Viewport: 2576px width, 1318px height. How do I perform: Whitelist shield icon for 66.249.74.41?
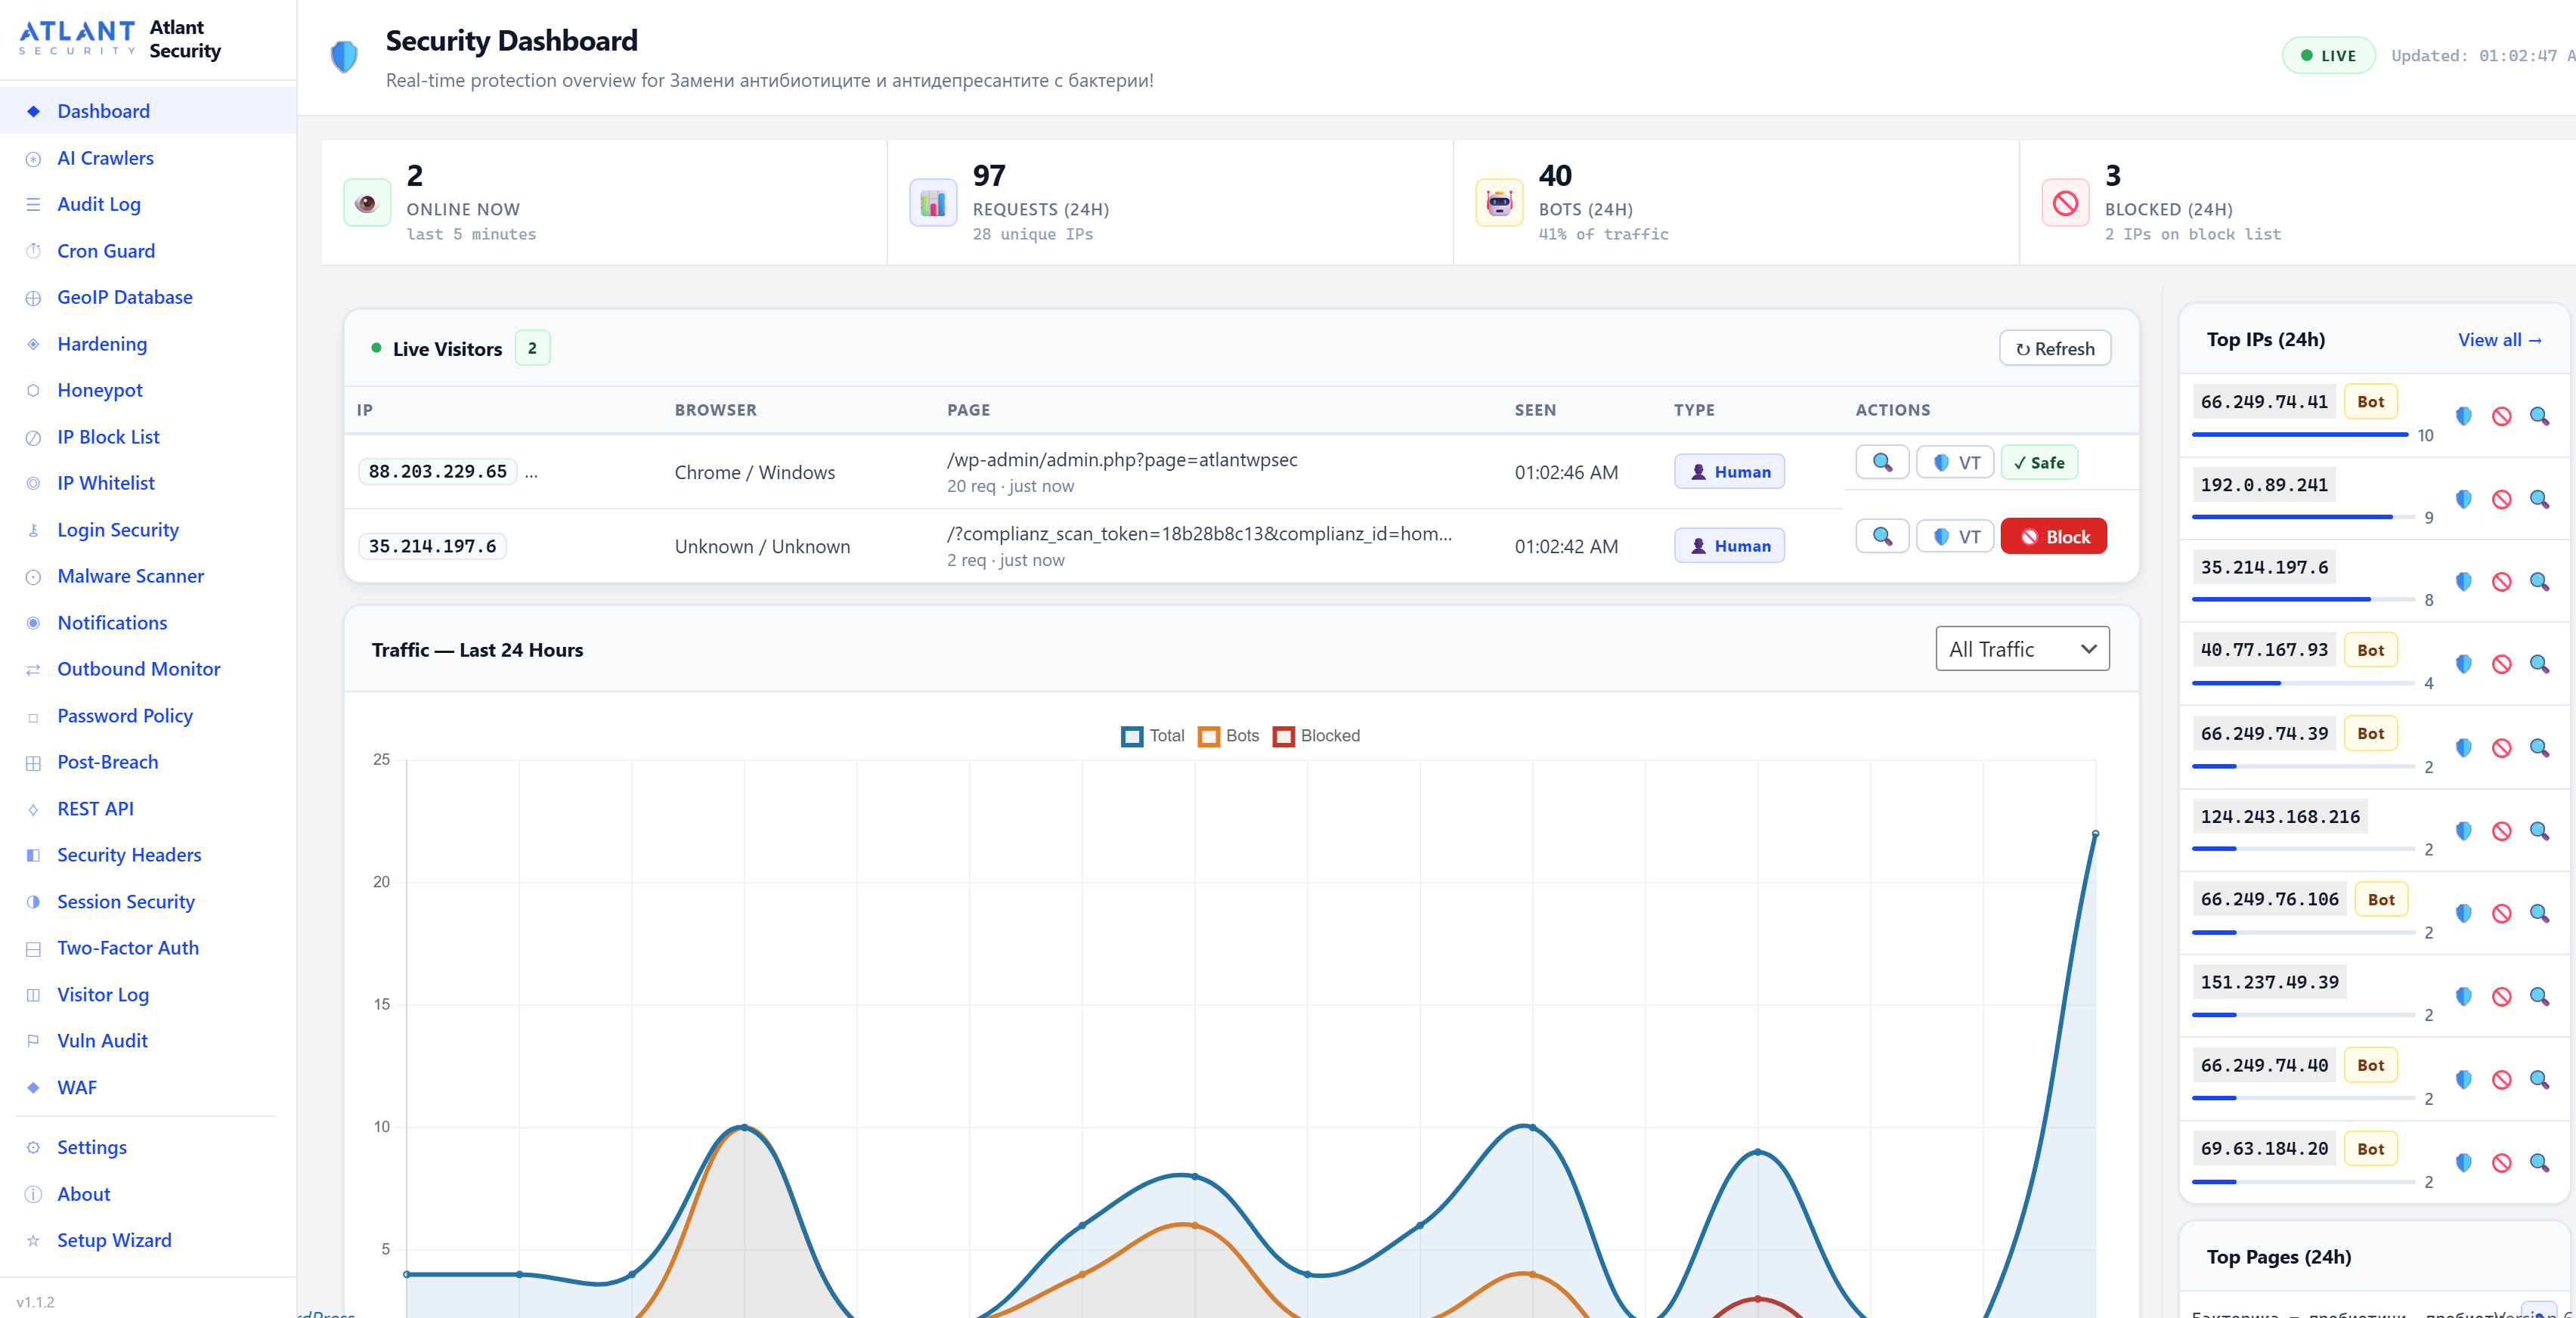2464,416
